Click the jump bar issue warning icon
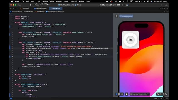The width and height of the screenshot is (178, 100). [x=166, y=12]
